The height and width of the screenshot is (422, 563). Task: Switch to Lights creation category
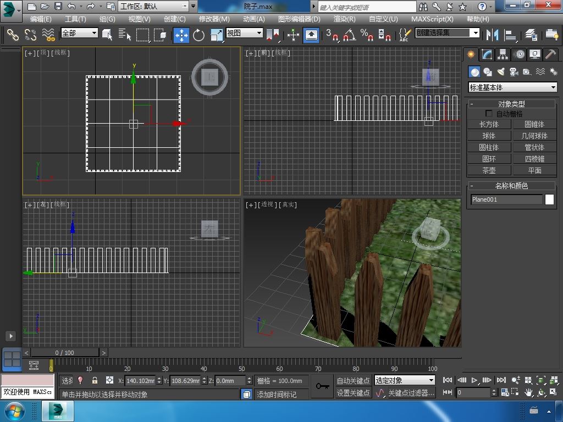(x=501, y=72)
